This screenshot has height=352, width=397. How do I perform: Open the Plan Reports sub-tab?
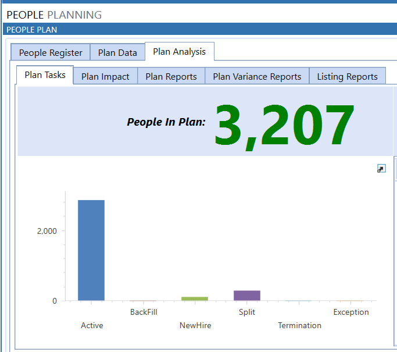[171, 76]
